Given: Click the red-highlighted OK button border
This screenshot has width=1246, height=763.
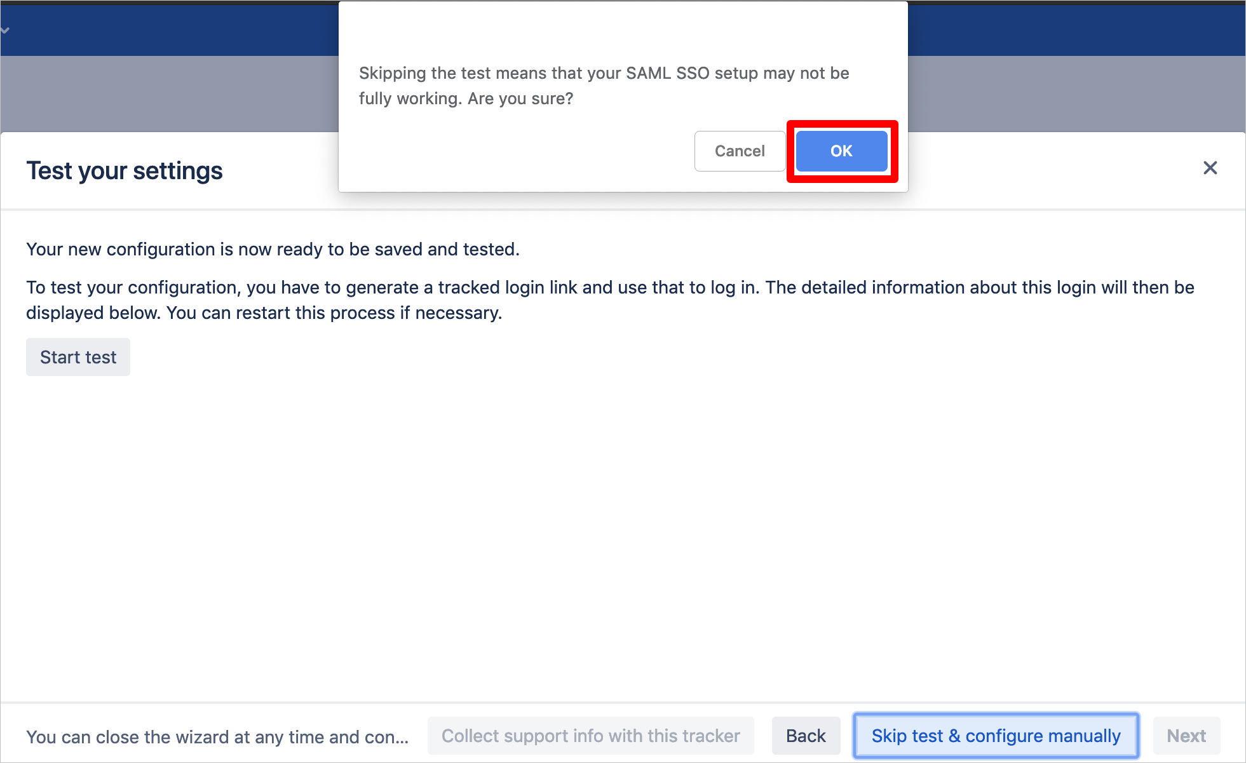Looking at the screenshot, I should 840,149.
